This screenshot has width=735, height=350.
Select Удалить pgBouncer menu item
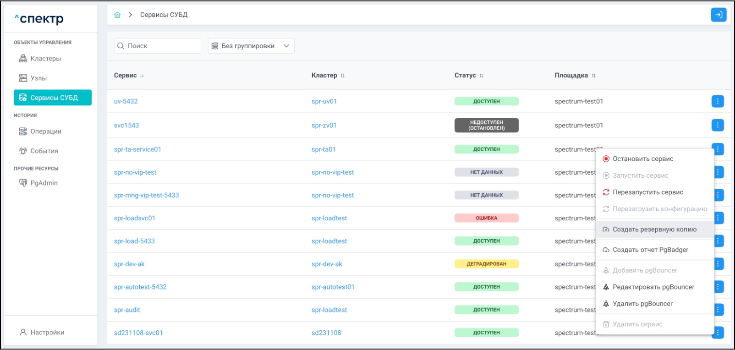(642, 304)
